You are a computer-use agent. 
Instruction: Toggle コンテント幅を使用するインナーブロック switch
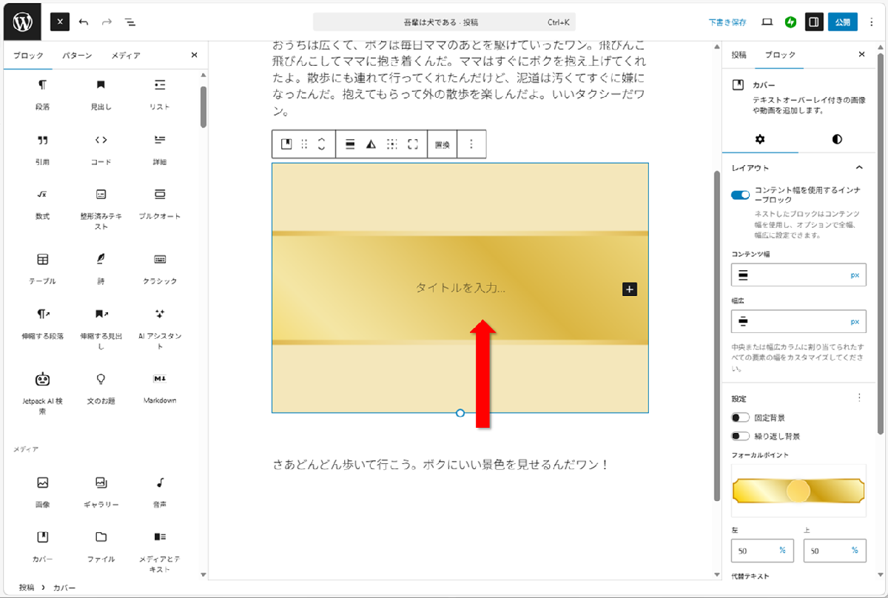(741, 195)
